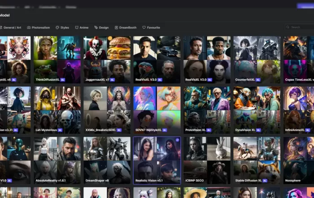Click the palette icon beside Styles
The image size is (314, 198).
(57, 27)
